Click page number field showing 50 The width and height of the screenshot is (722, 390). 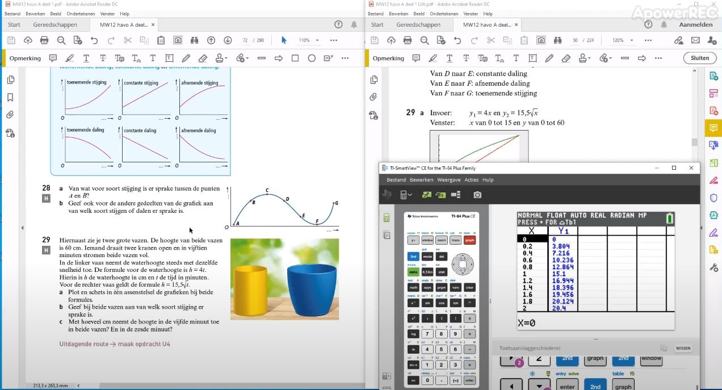[575, 40]
